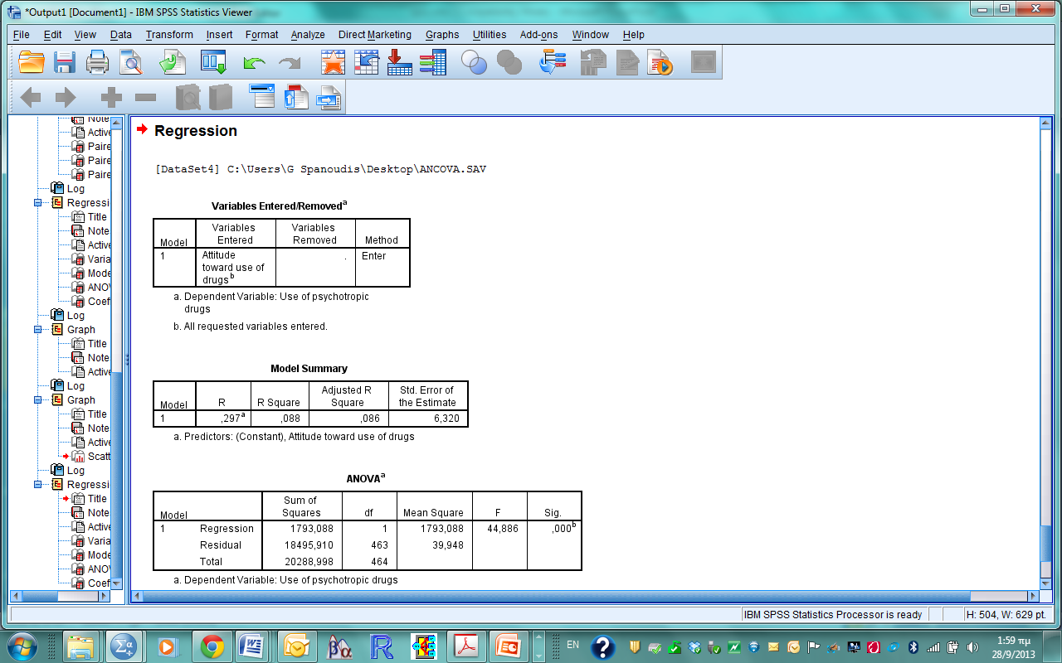This screenshot has height=663, width=1062.
Task: Click the Insert Text icon
Action: click(x=329, y=98)
